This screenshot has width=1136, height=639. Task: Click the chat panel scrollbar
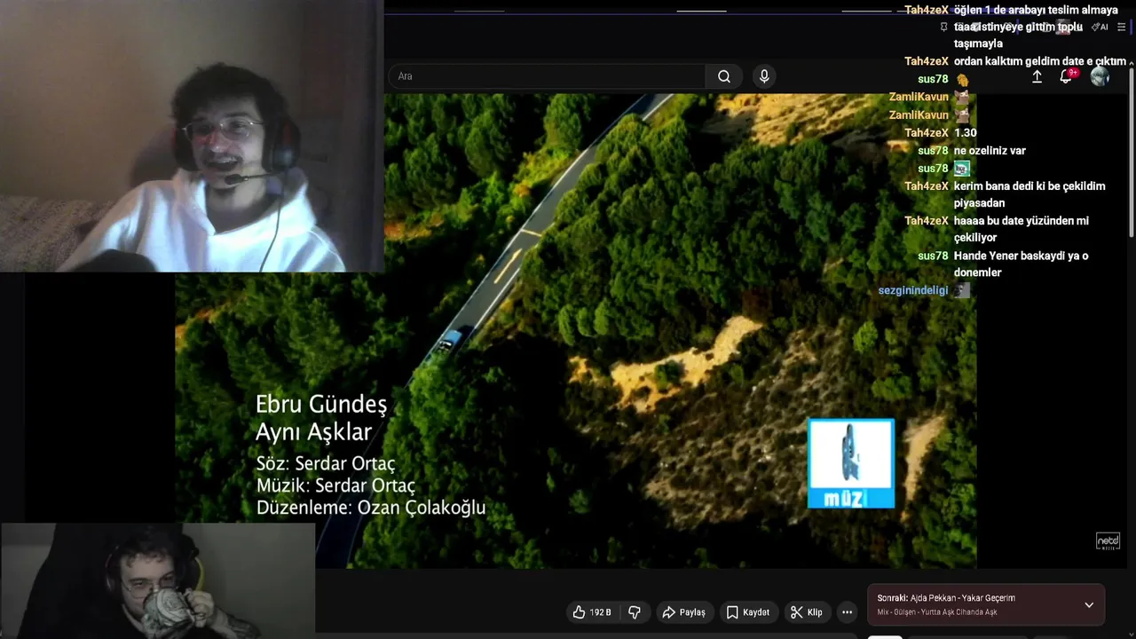(x=1131, y=151)
